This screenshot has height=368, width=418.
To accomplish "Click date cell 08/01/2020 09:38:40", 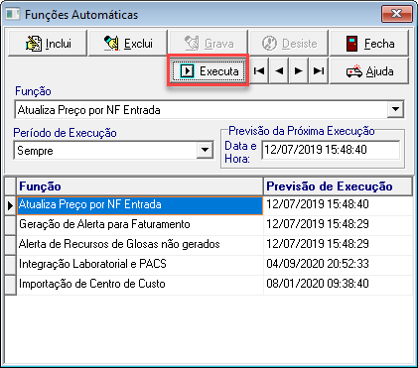I will pyautogui.click(x=338, y=285).
